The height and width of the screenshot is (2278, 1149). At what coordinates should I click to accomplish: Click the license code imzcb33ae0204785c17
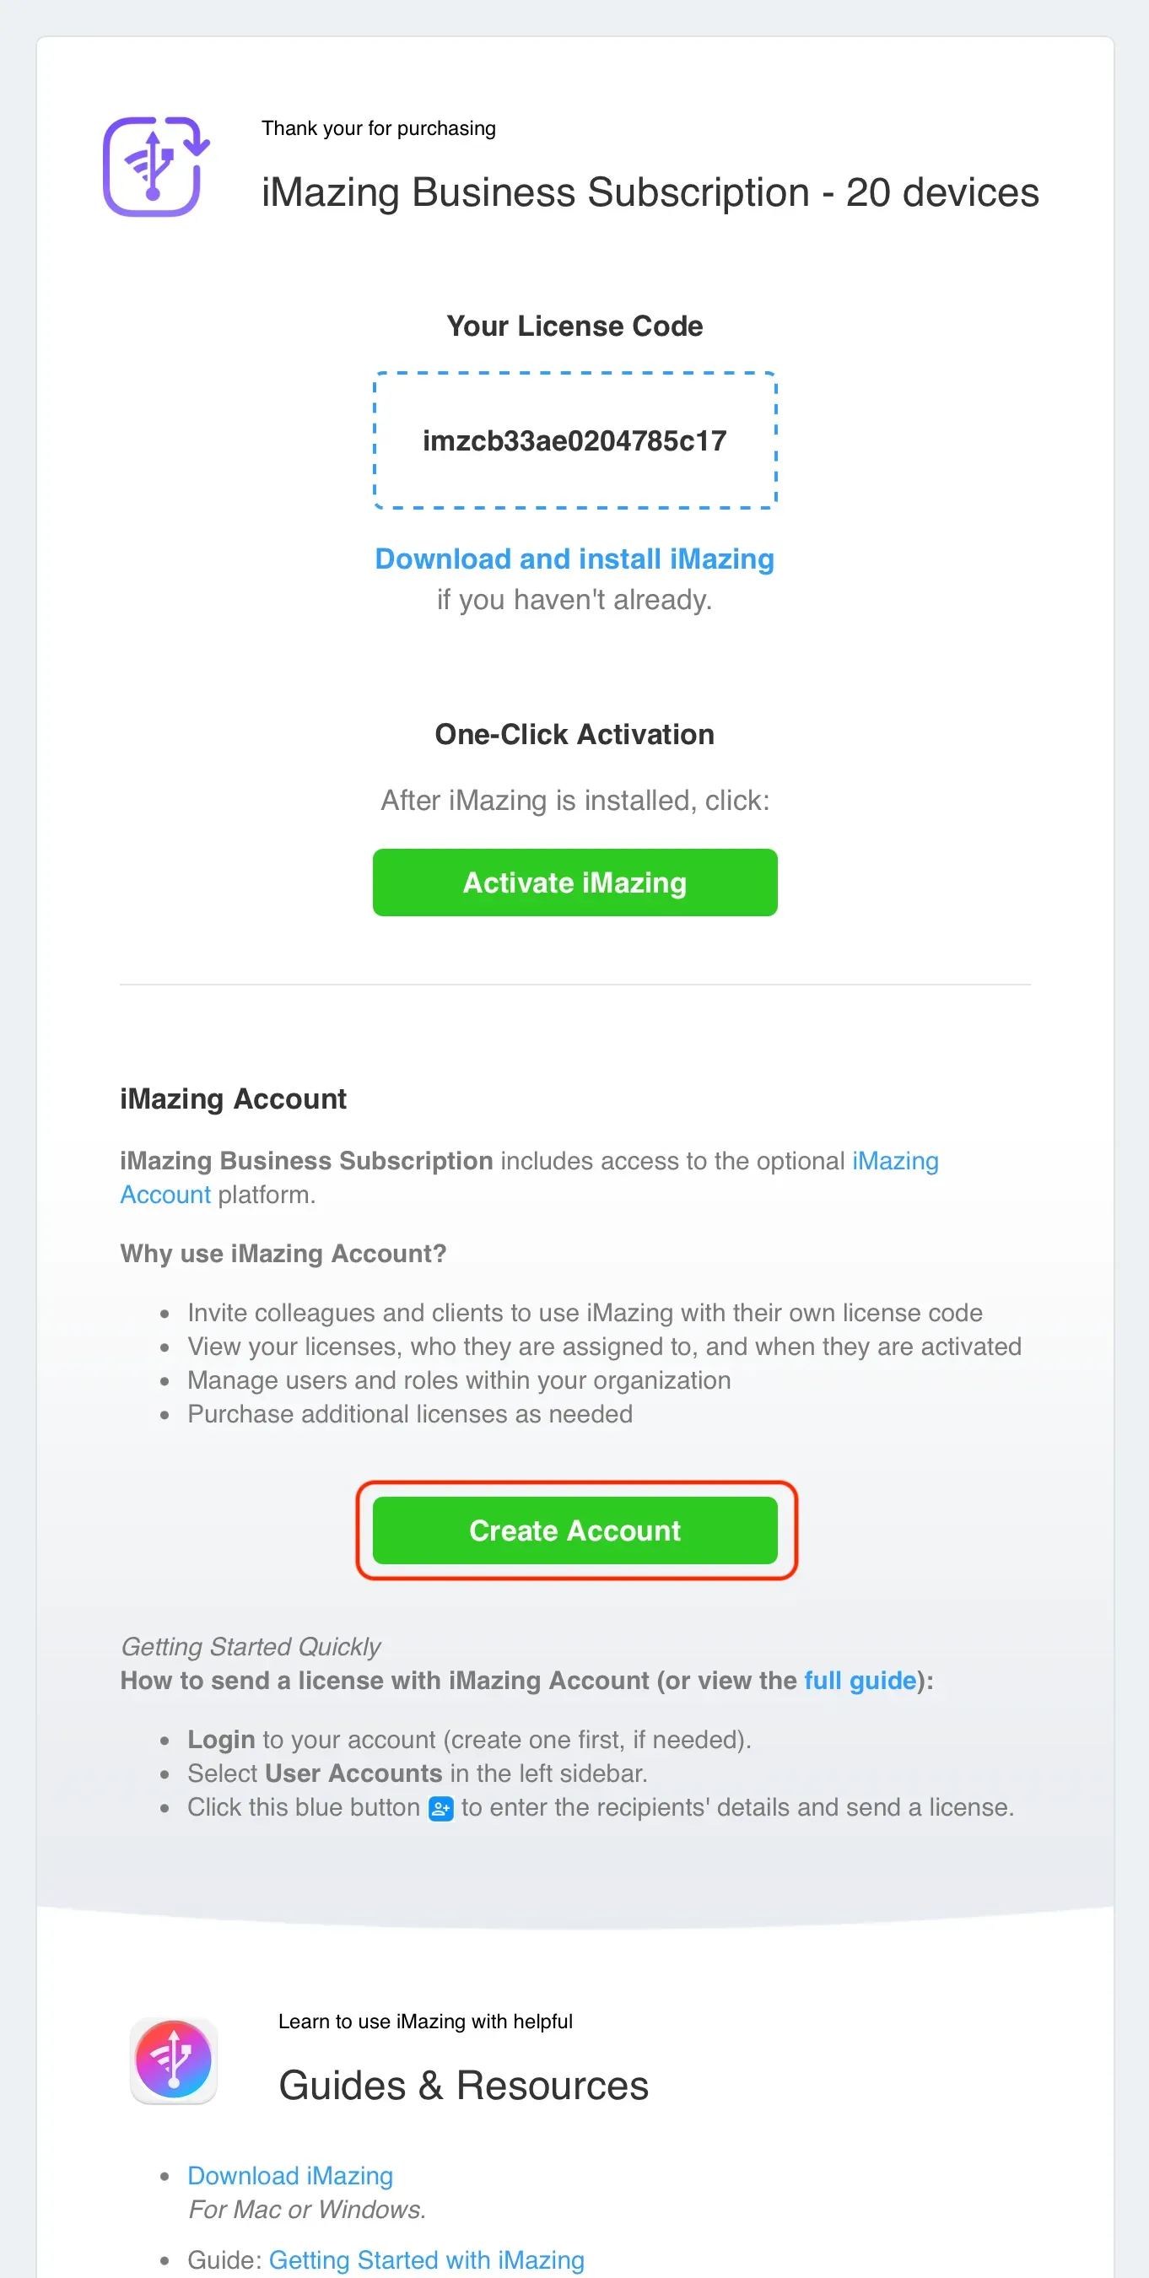[575, 440]
